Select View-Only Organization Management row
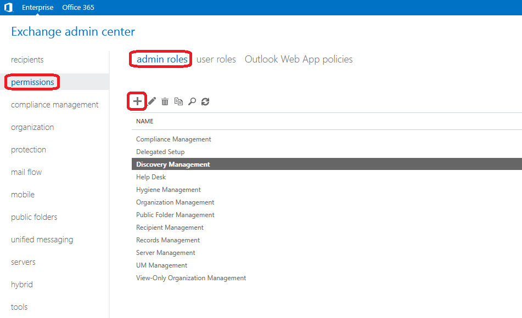Viewport: 522px width, 318px height. point(191,278)
